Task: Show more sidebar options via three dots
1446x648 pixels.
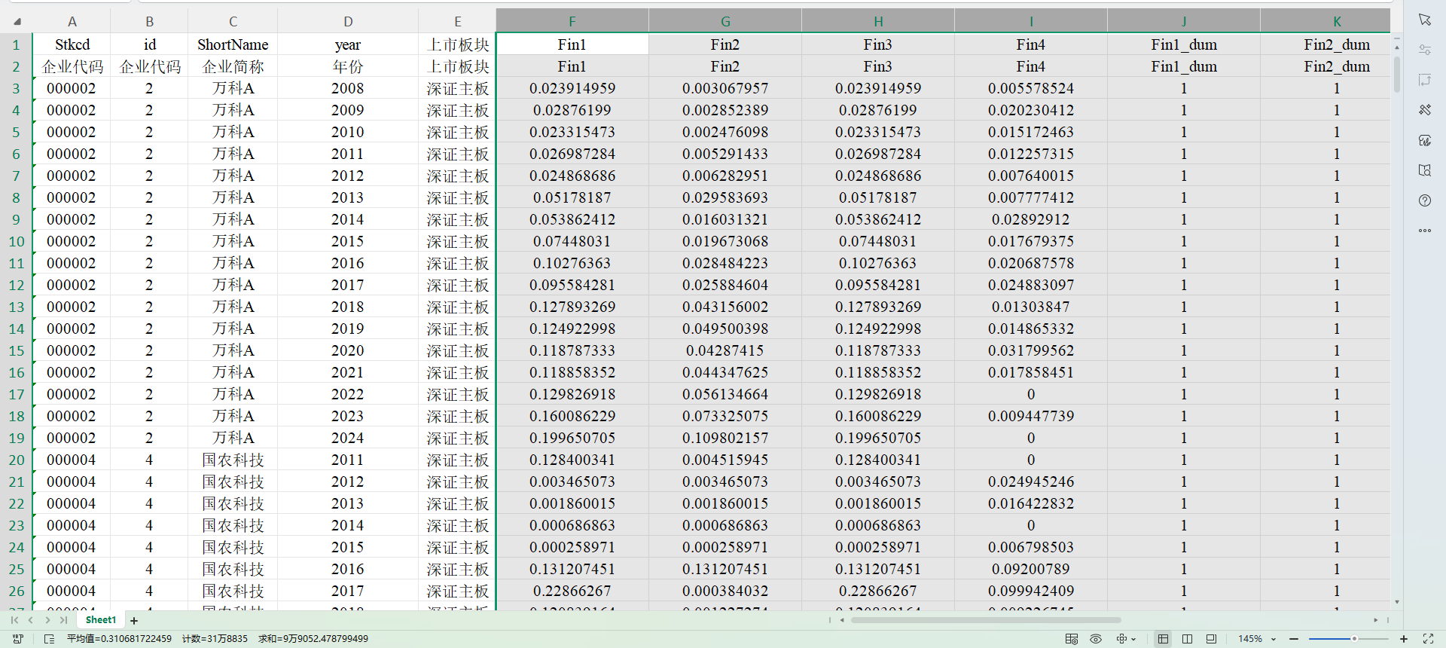Action: coord(1424,231)
